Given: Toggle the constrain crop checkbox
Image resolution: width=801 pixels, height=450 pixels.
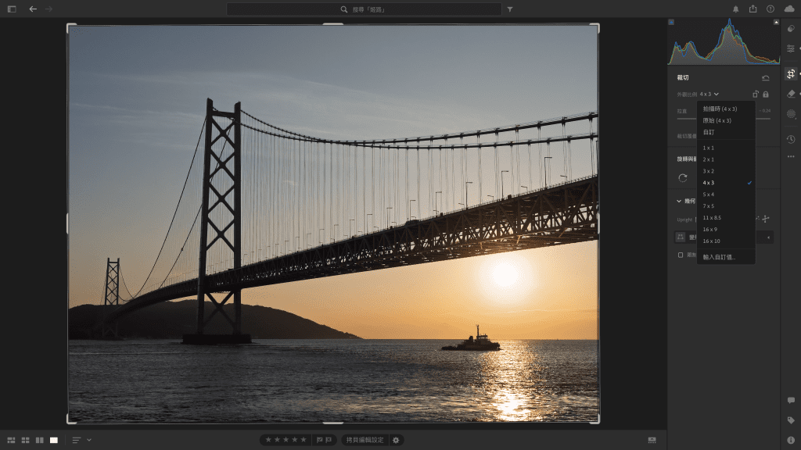Looking at the screenshot, I should [681, 255].
